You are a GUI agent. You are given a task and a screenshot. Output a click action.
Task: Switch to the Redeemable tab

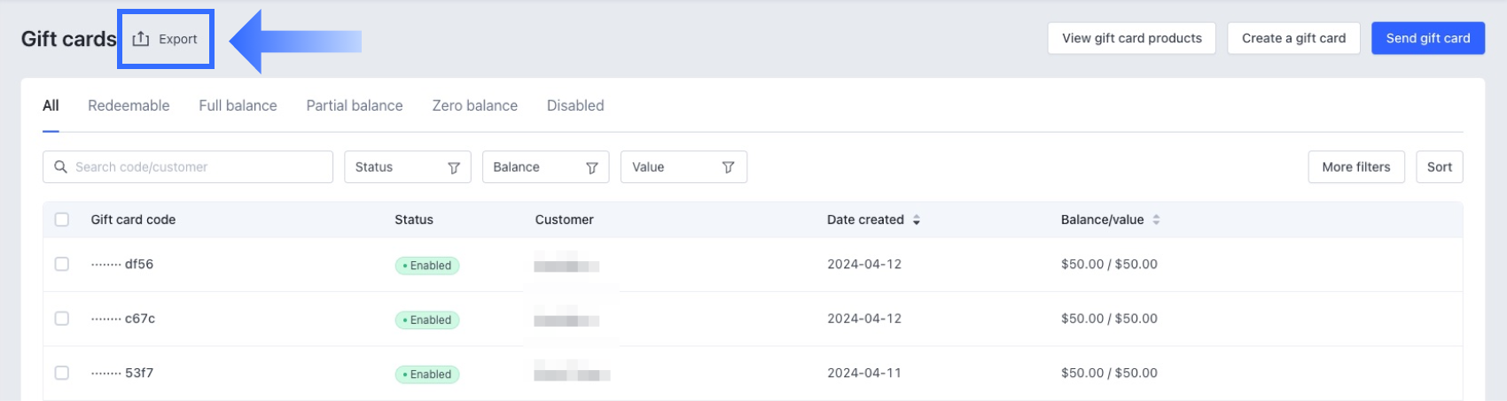coord(129,105)
